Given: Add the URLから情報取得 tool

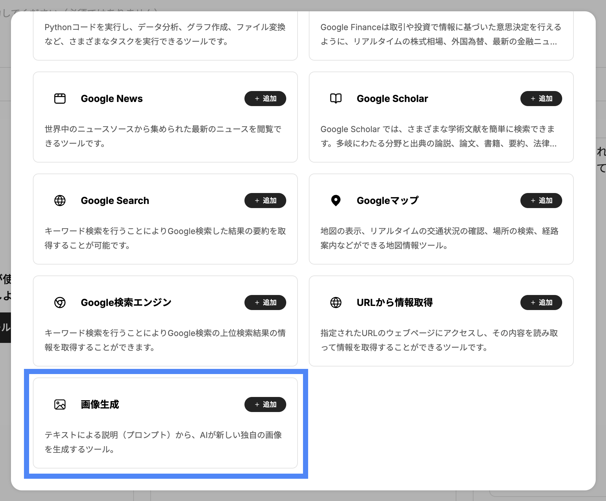Looking at the screenshot, I should tap(541, 303).
